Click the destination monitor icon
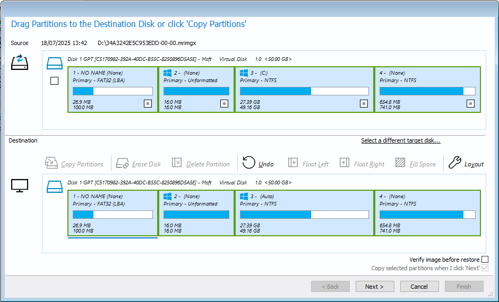Screen dimensions: 499x302 [20, 186]
